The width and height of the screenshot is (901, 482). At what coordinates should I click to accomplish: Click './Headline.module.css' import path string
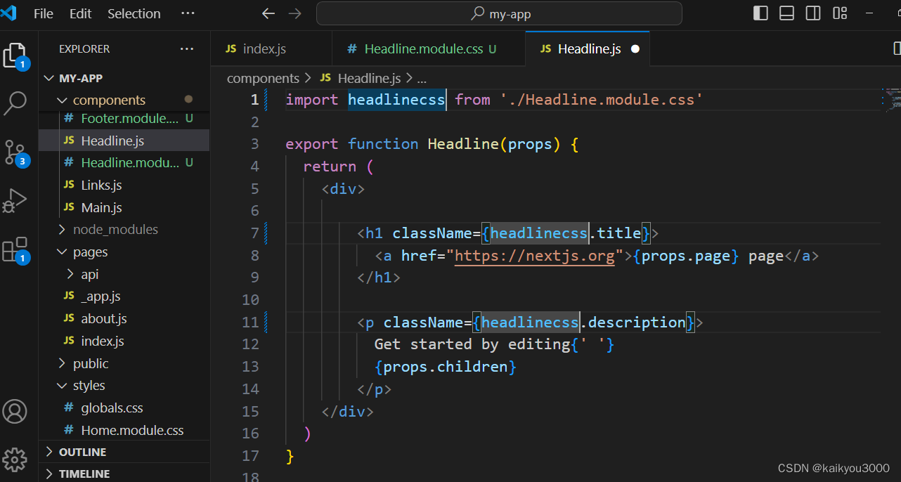pos(601,100)
